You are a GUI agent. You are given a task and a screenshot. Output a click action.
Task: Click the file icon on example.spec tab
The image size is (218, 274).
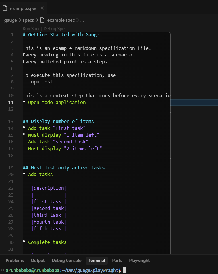tap(5, 8)
